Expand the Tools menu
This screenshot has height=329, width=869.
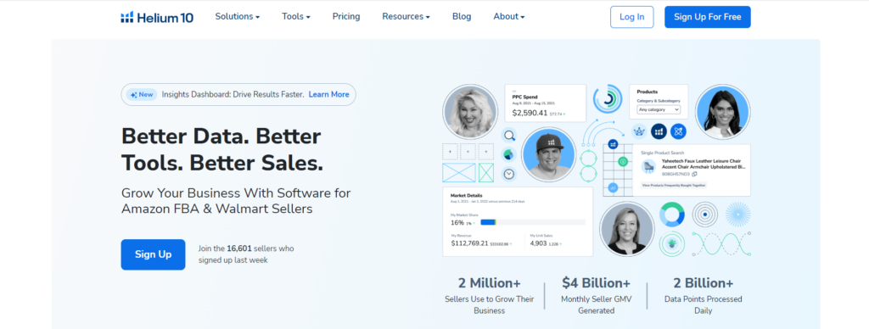(x=296, y=17)
